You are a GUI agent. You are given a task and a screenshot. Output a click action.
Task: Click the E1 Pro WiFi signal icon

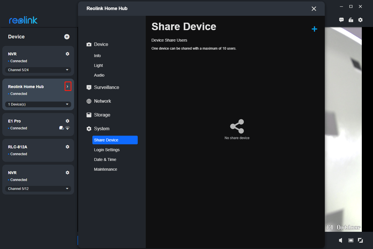click(67, 128)
